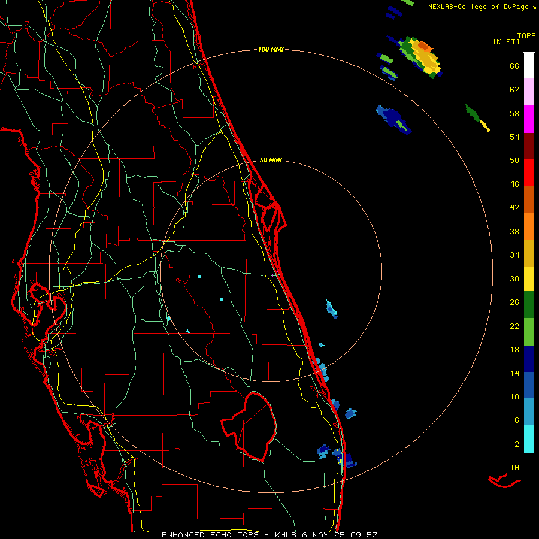Click the [K FT] units label
Viewport: 539px width, 539px height.
point(506,42)
